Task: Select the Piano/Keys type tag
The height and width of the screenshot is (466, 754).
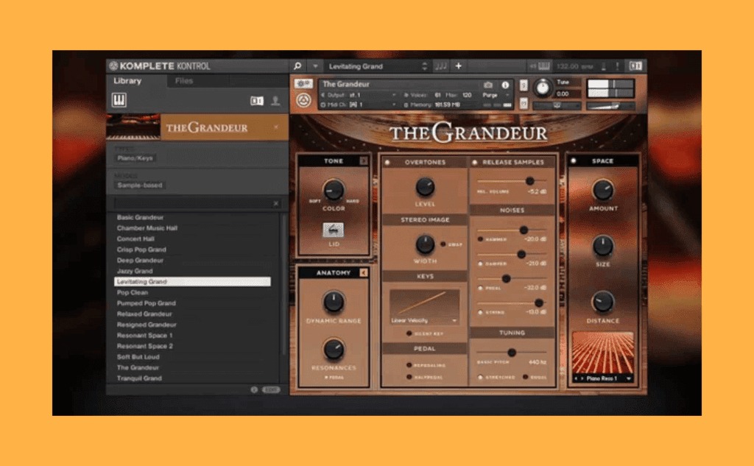Action: point(135,158)
